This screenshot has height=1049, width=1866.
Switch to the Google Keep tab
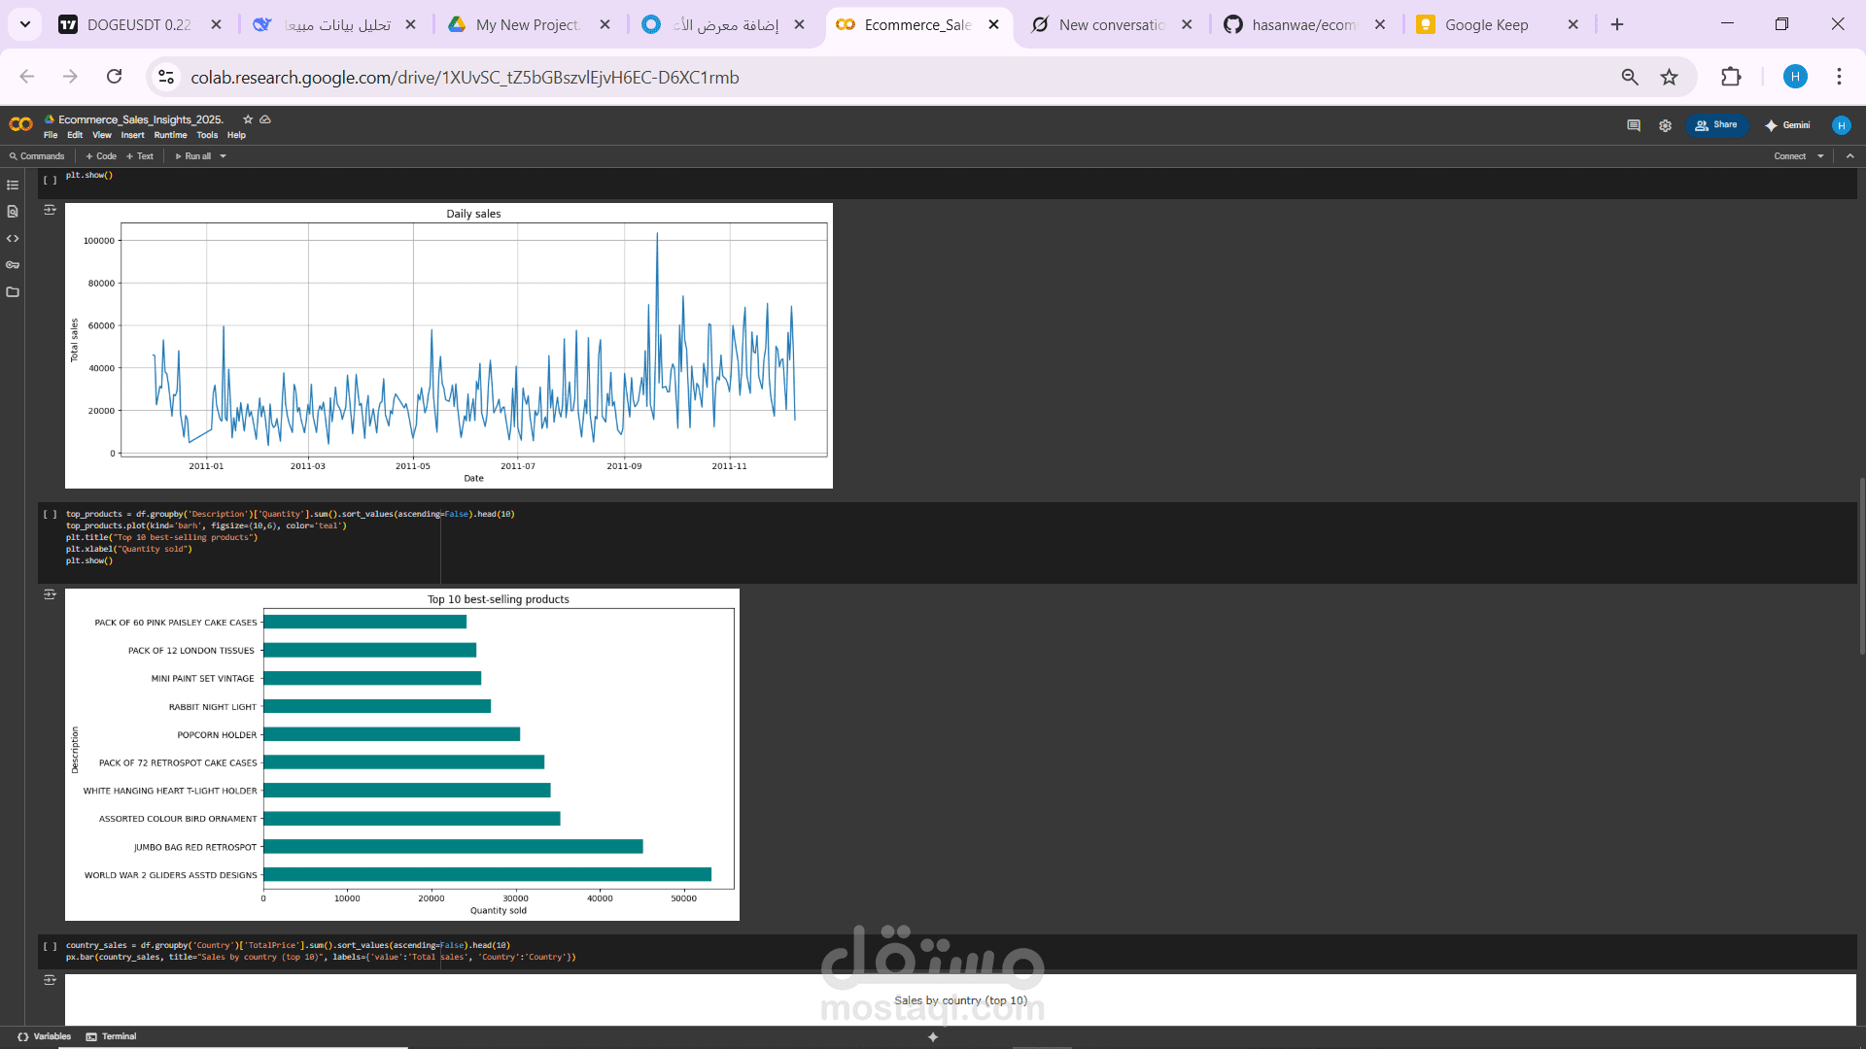(x=1485, y=24)
